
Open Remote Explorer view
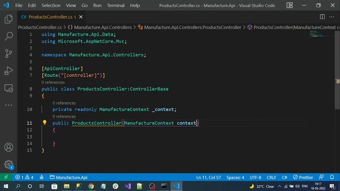8,88
